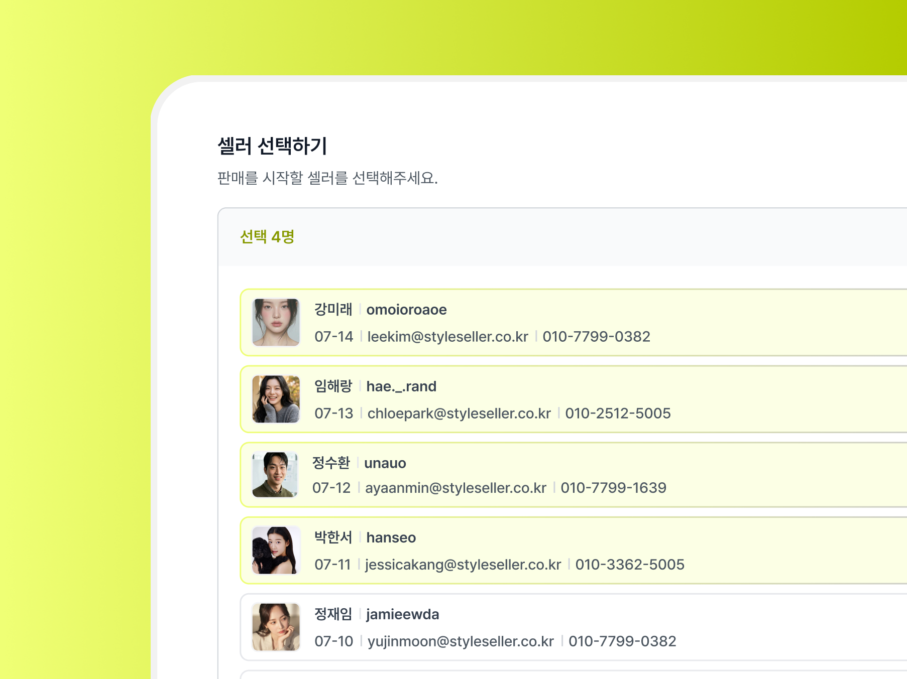Select the seller name 정수환

tap(331, 463)
